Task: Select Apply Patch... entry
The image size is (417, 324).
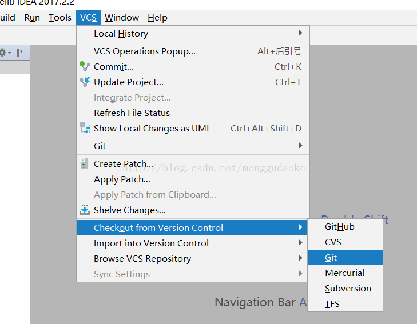Action: click(193, 179)
